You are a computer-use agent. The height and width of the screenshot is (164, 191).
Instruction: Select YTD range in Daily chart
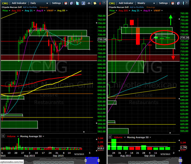[43, 162]
